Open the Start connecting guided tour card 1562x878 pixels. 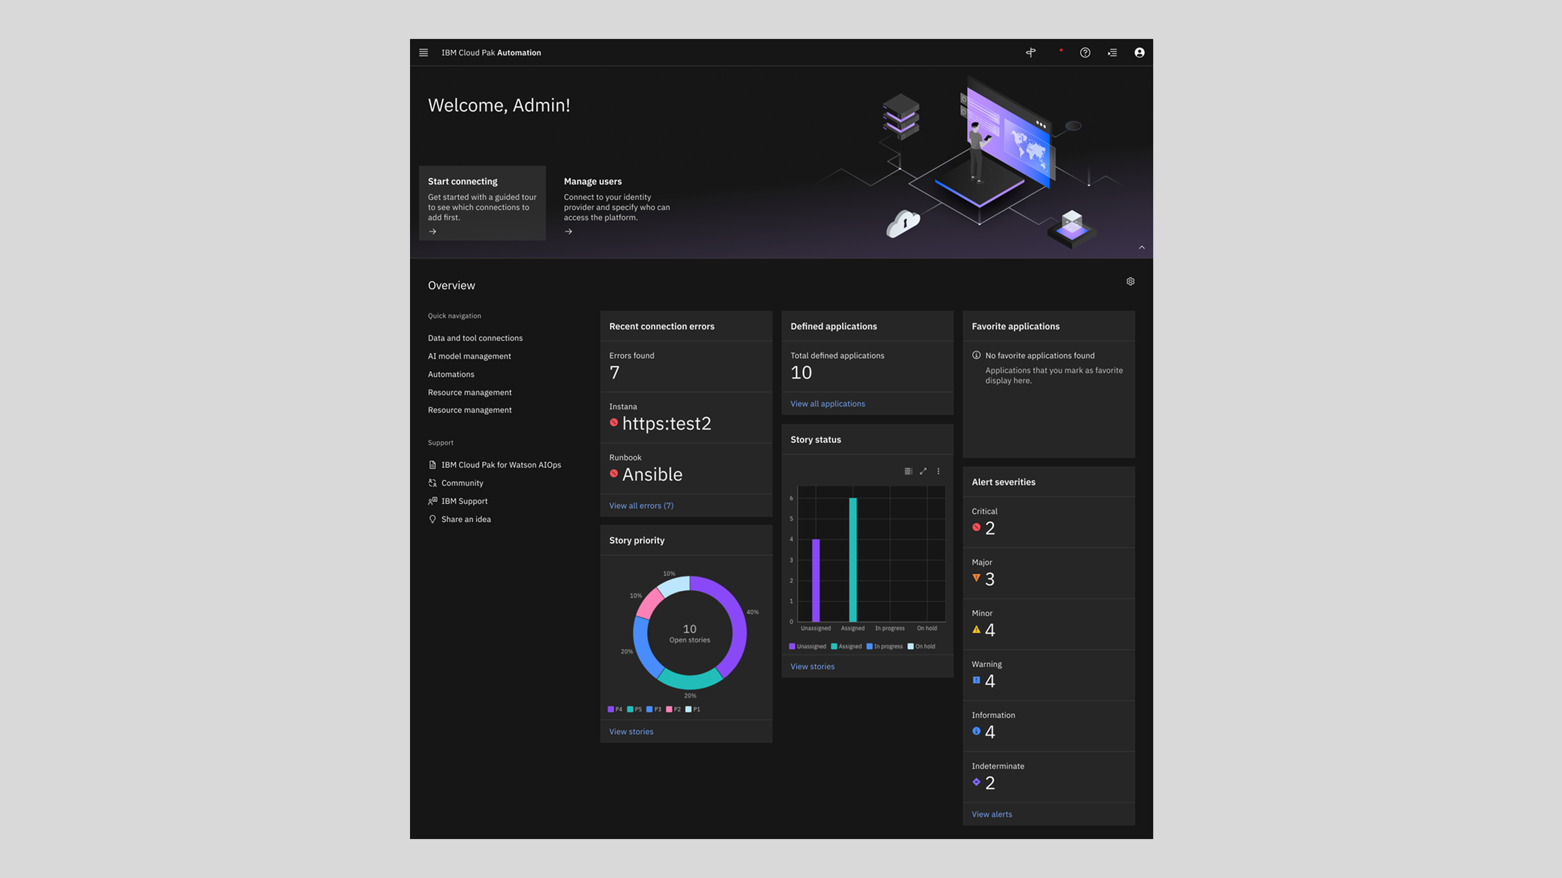(x=482, y=203)
